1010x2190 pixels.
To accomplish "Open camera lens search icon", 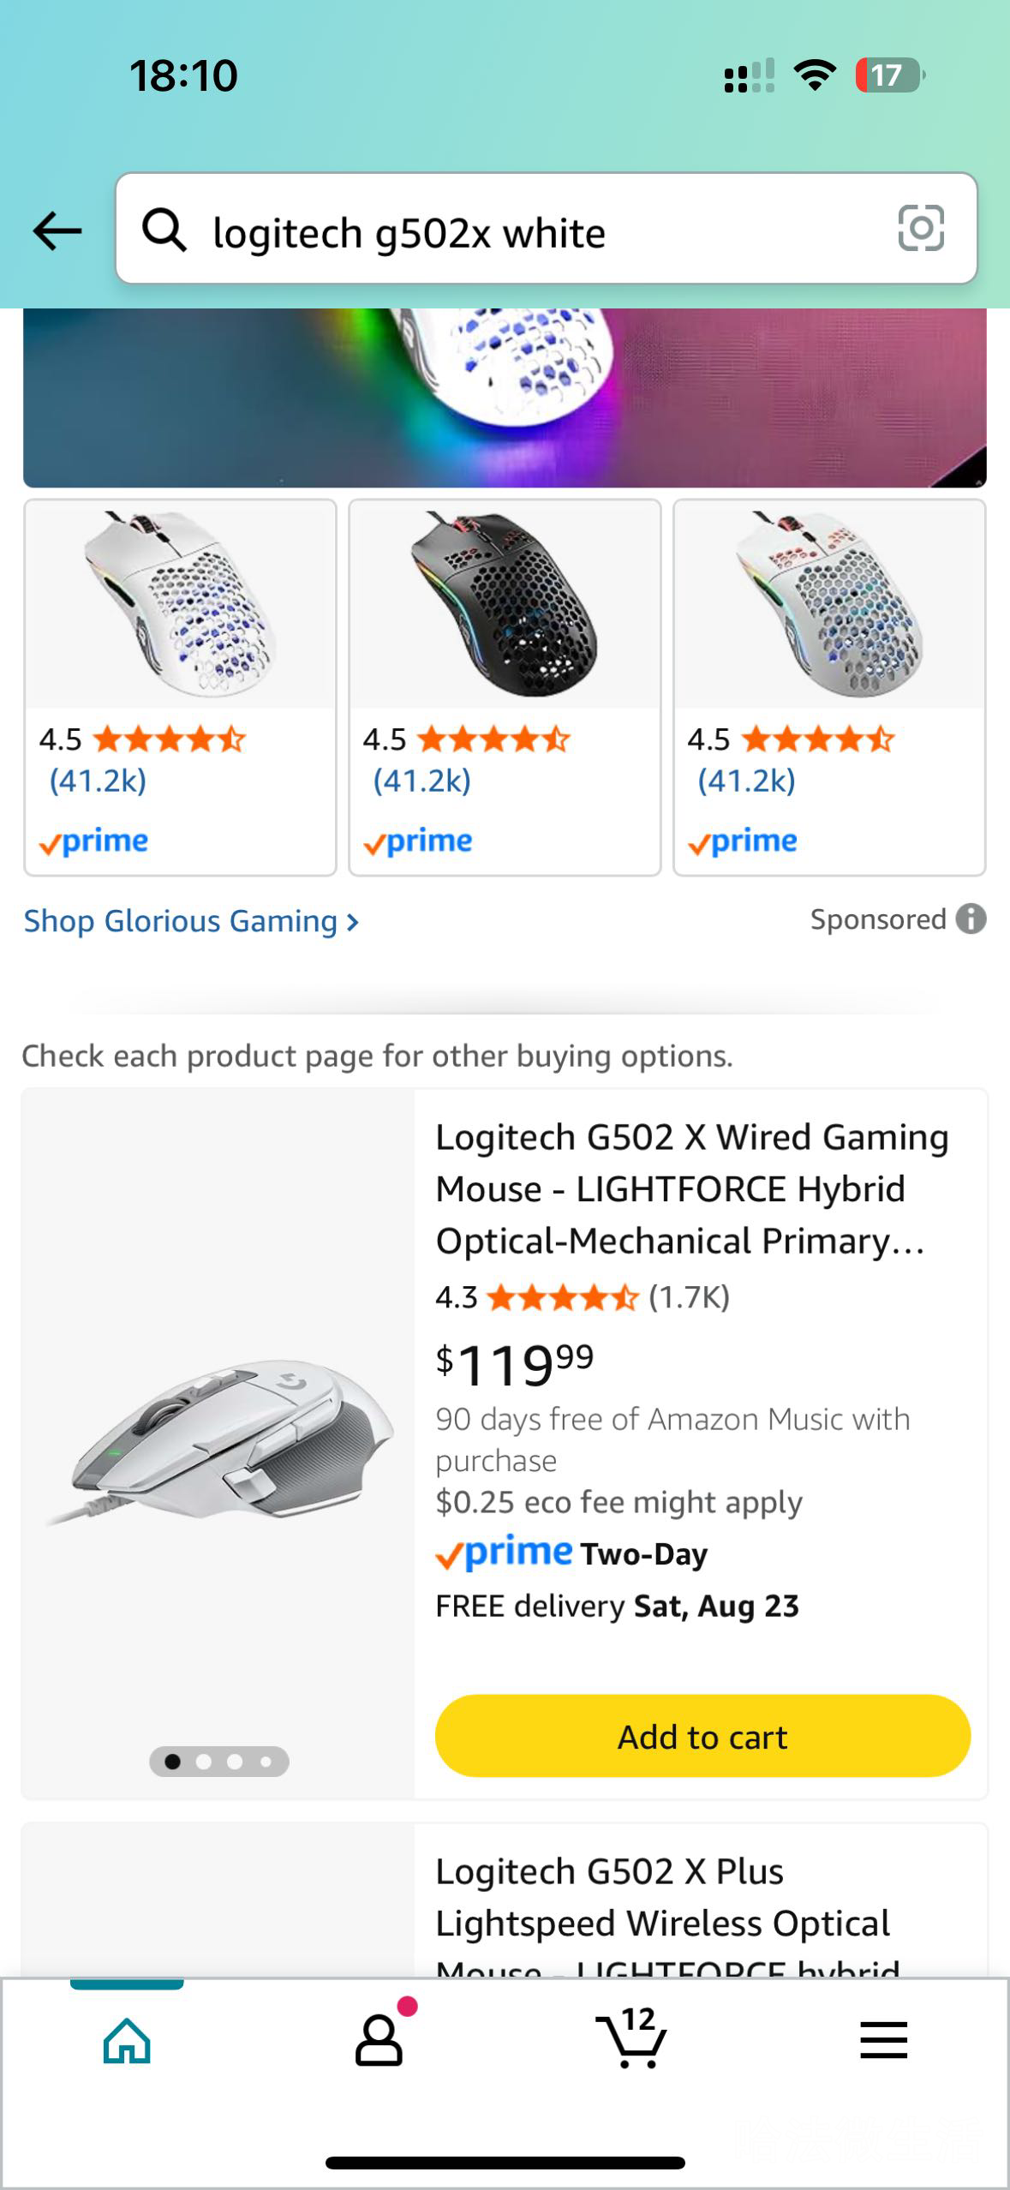I will [921, 228].
